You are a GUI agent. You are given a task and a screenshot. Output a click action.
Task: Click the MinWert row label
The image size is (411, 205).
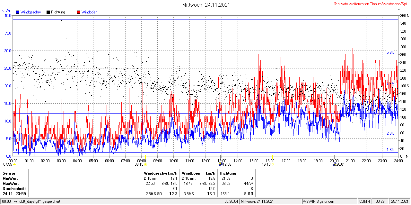(10, 178)
